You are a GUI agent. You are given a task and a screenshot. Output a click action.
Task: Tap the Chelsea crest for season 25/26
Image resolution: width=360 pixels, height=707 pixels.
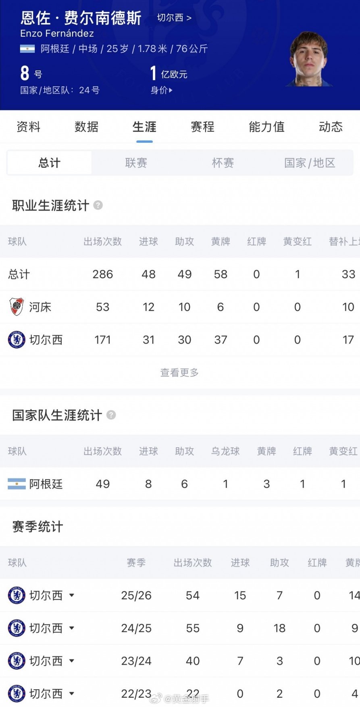[17, 595]
